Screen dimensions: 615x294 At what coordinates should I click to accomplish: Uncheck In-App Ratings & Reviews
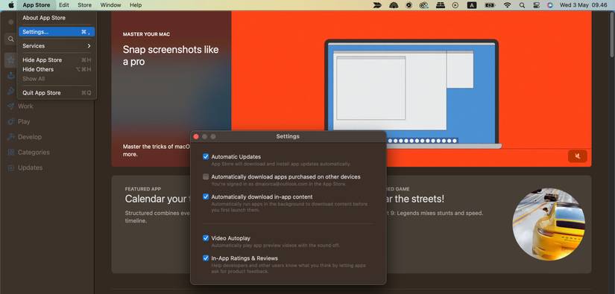[x=206, y=258]
